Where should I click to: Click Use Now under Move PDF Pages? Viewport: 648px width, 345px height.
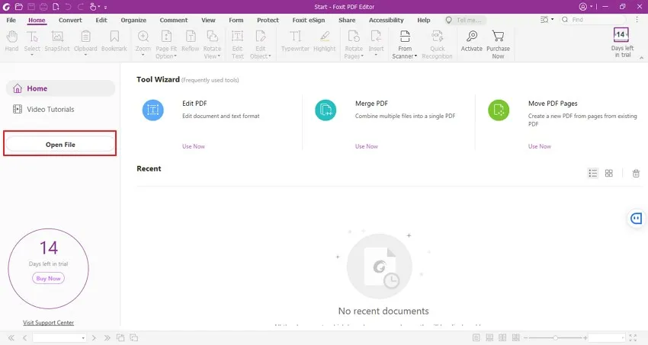point(540,146)
